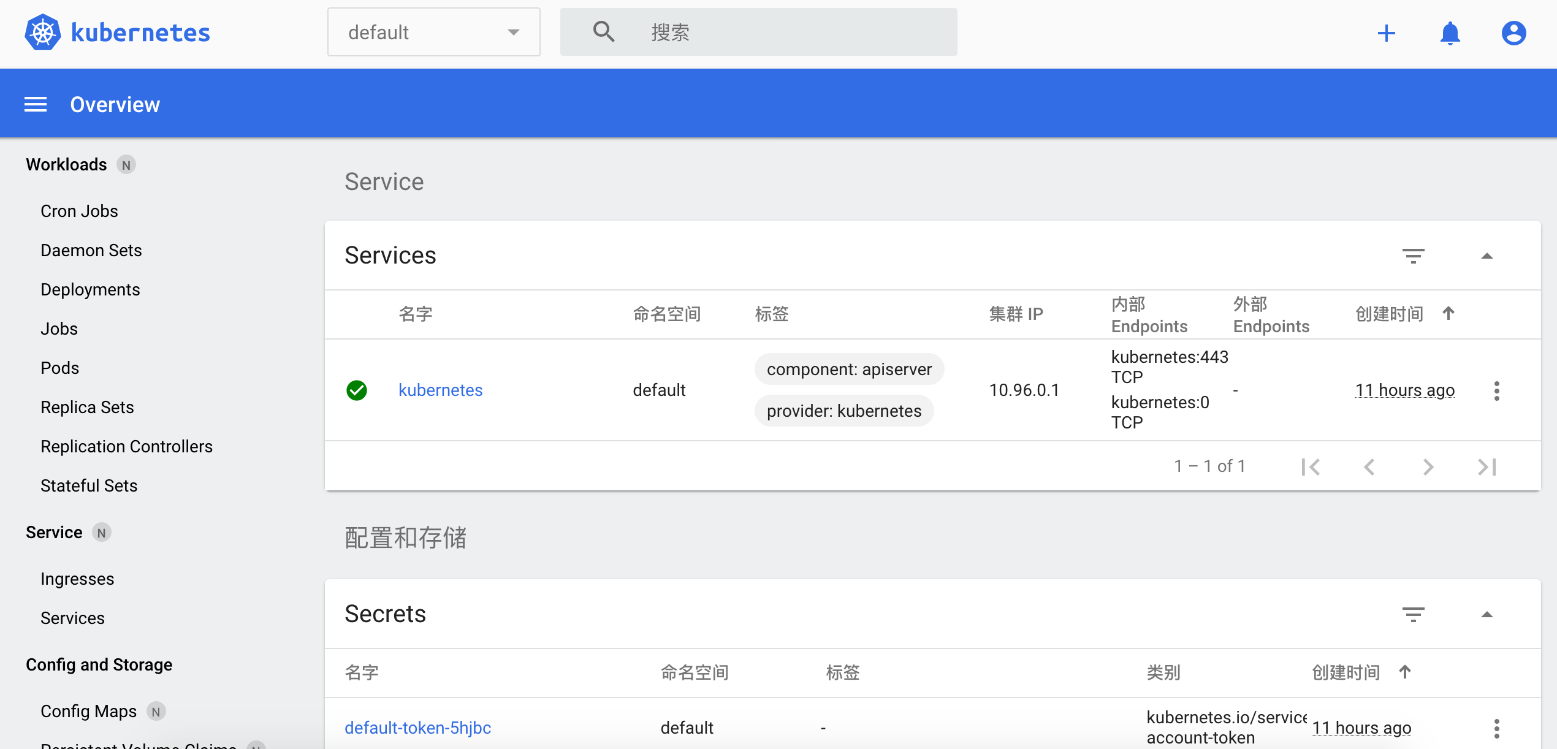Go to last page of Services
Screen dimensions: 1557x749
click(x=1487, y=466)
